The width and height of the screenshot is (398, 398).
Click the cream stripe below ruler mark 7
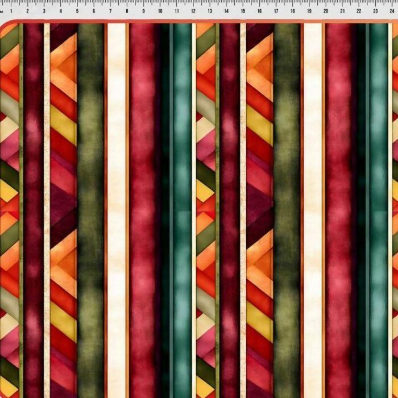point(117,199)
